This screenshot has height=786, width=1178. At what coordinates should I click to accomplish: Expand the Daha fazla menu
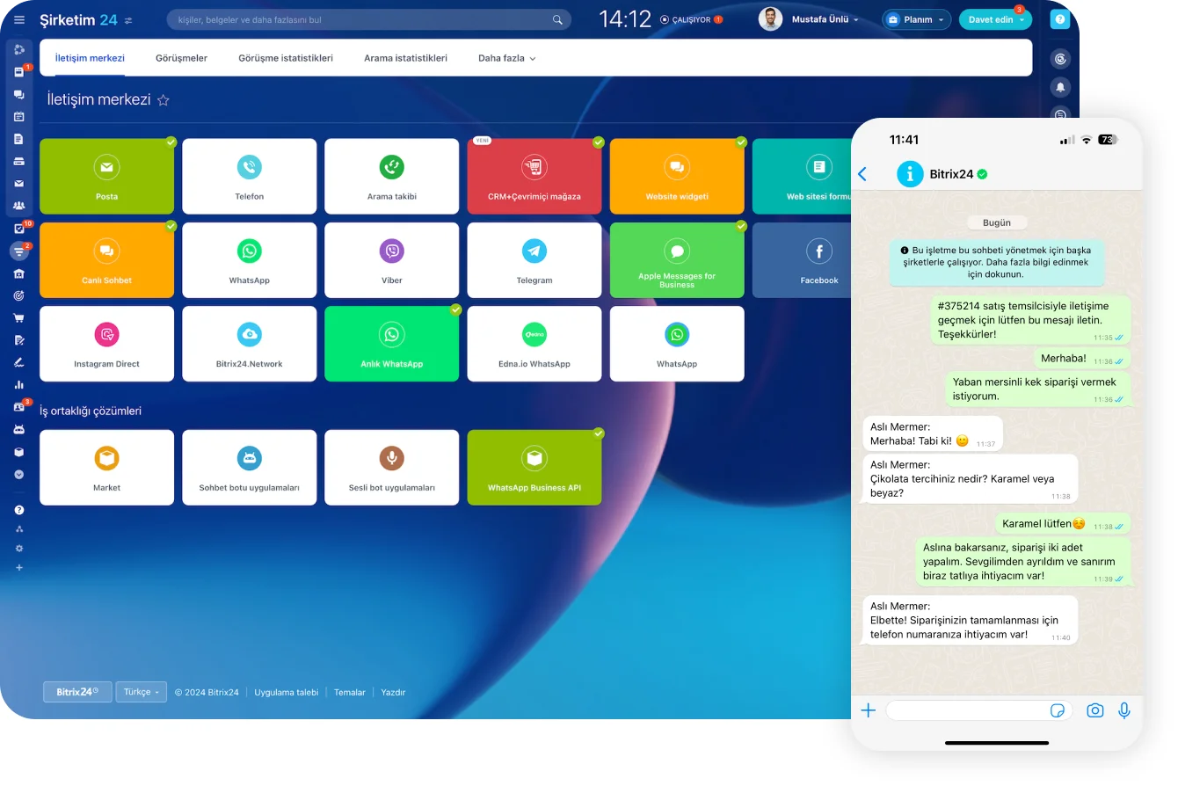[506, 58]
